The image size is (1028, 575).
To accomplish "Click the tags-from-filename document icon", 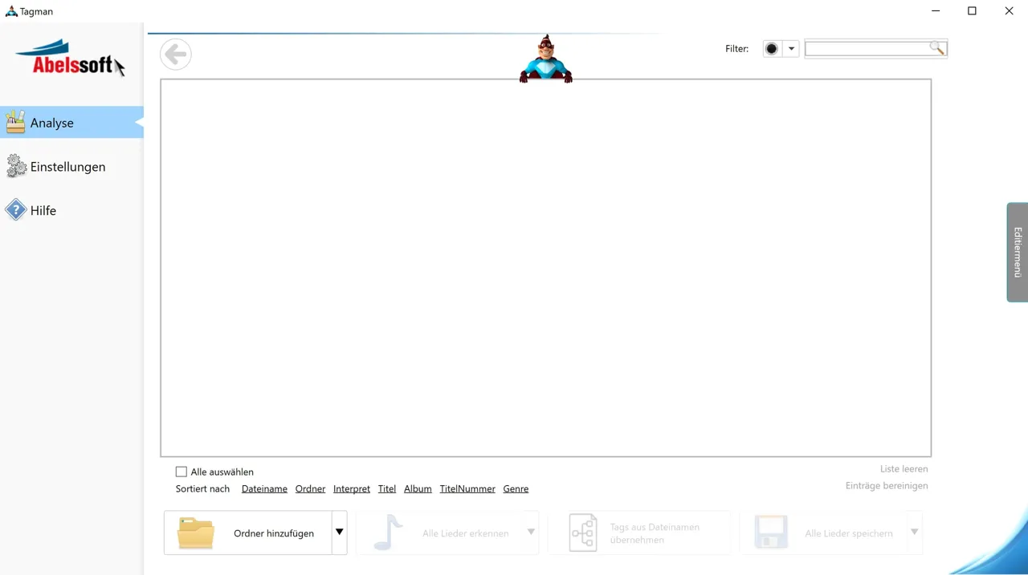I will tap(583, 533).
